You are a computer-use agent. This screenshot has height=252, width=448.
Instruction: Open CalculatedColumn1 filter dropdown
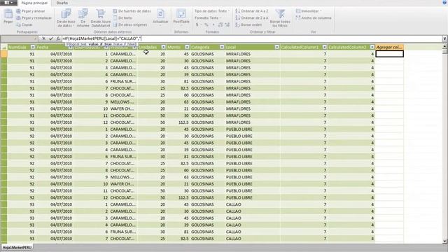pos(325,47)
